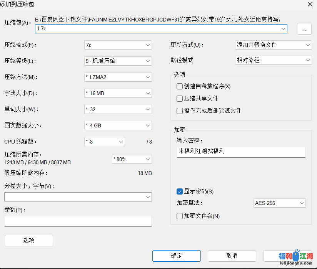Click the browse "..." button for archive path
This screenshot has height=269, width=317.
pos(304,29)
